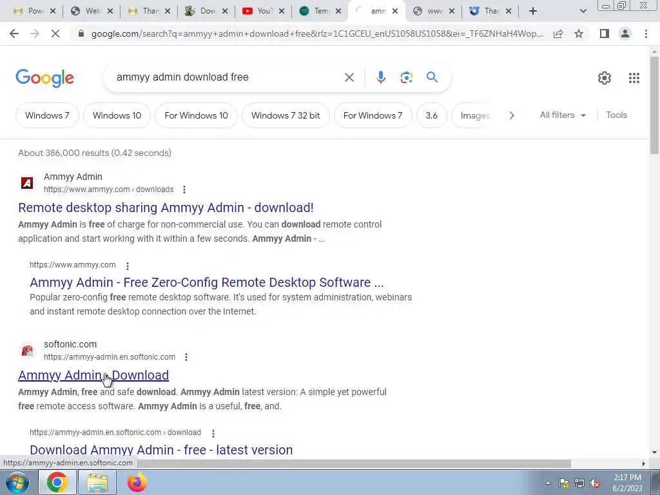The height and width of the screenshot is (495, 660).
Task: Open more options for ammyy.com downloads result
Action: pos(184,189)
